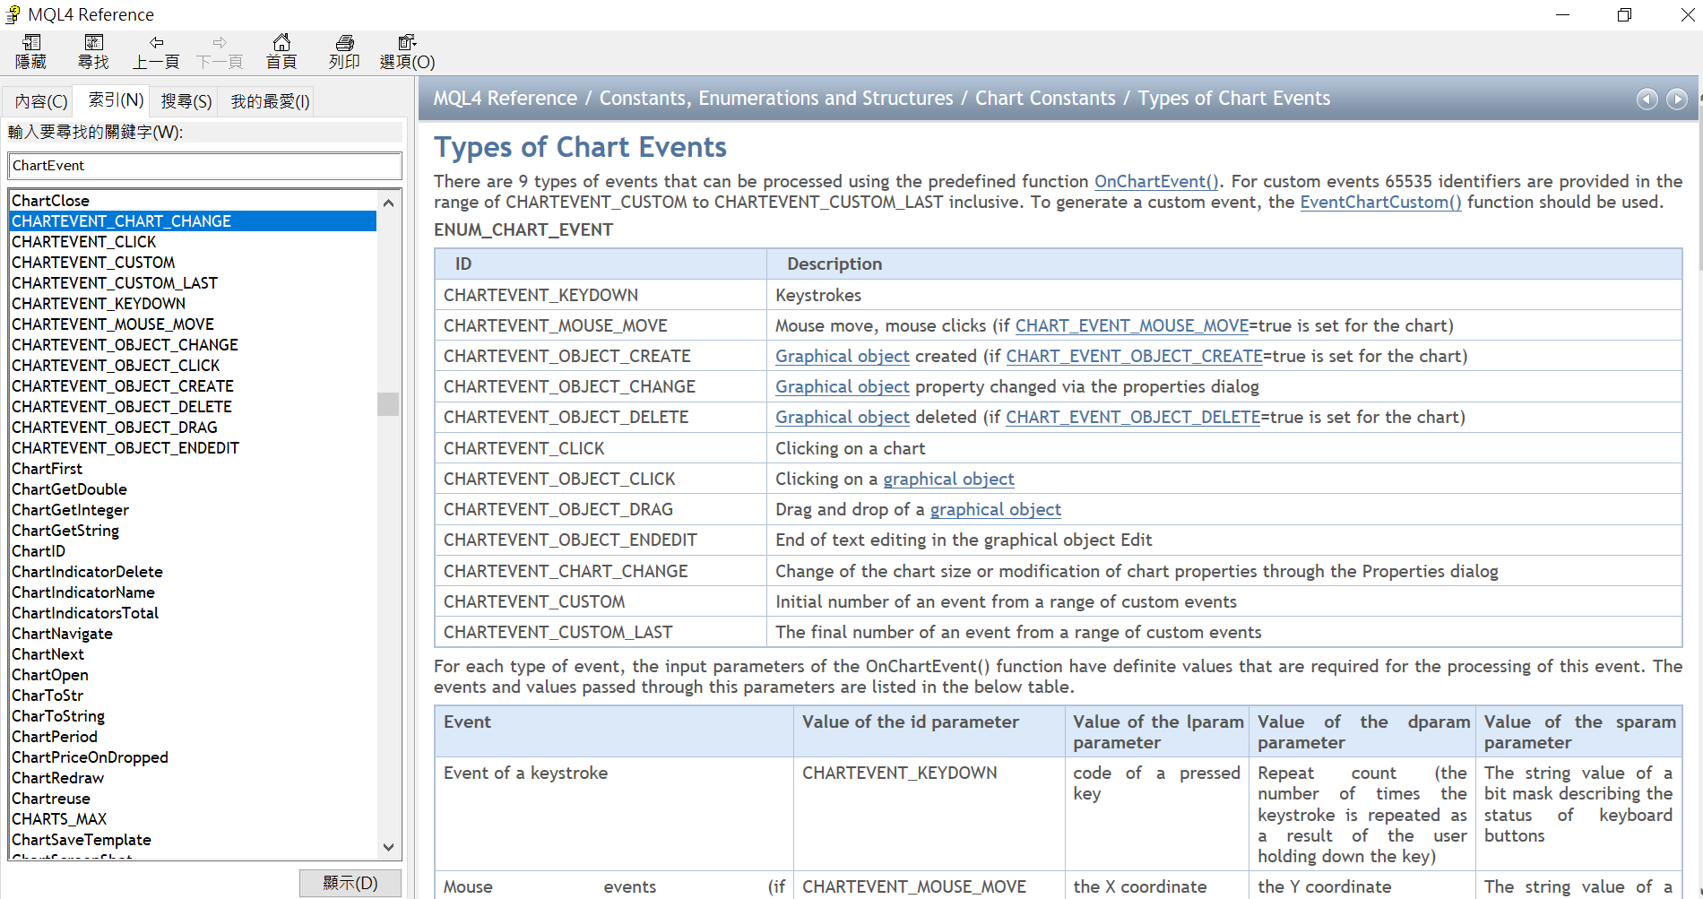Screen dimensions: 1703x899
Task: Open the CHART_EVENT_MOUSE_MOVE link
Action: [x=1132, y=325]
